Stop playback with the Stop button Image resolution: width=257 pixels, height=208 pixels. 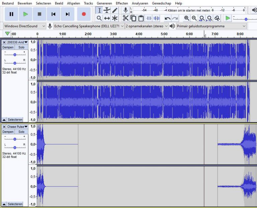coord(39,14)
